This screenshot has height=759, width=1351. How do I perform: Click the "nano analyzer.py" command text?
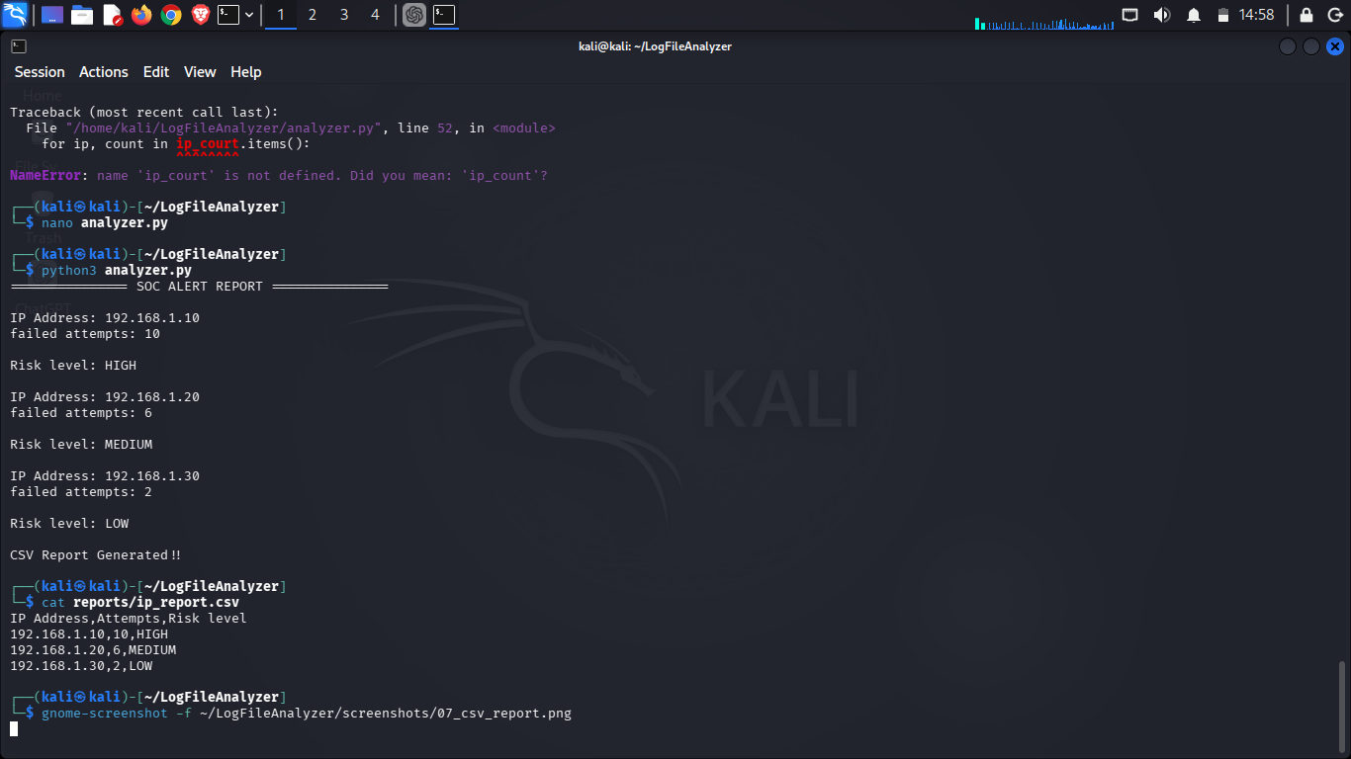pos(105,223)
